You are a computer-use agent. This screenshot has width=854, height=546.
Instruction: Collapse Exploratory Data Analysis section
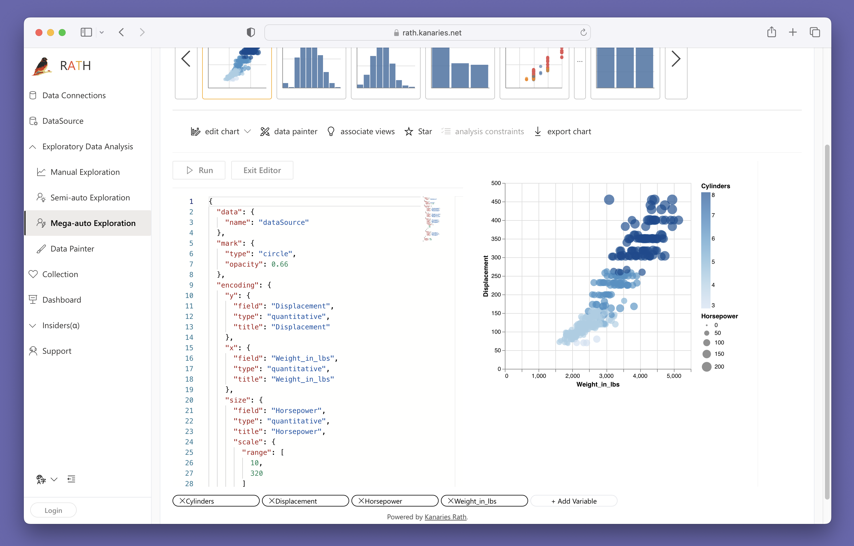(33, 147)
